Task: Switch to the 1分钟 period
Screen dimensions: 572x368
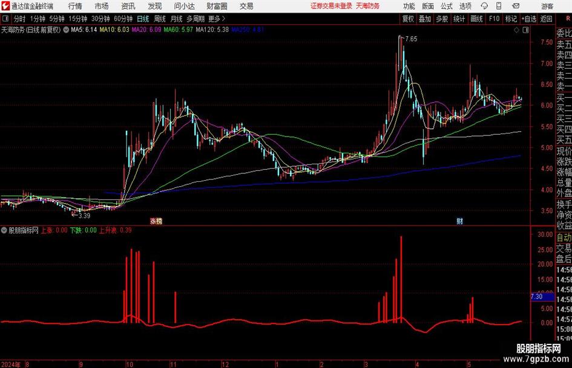Action: tap(37, 19)
